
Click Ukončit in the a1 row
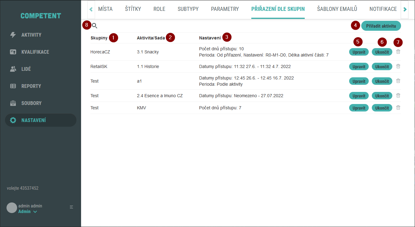click(382, 81)
